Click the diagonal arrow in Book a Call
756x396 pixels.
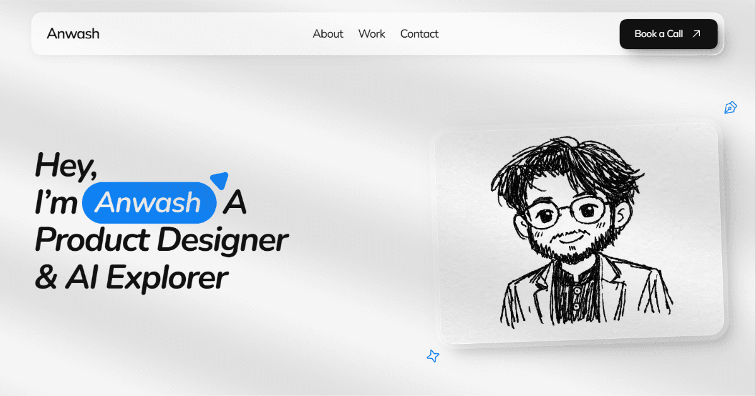(x=696, y=34)
